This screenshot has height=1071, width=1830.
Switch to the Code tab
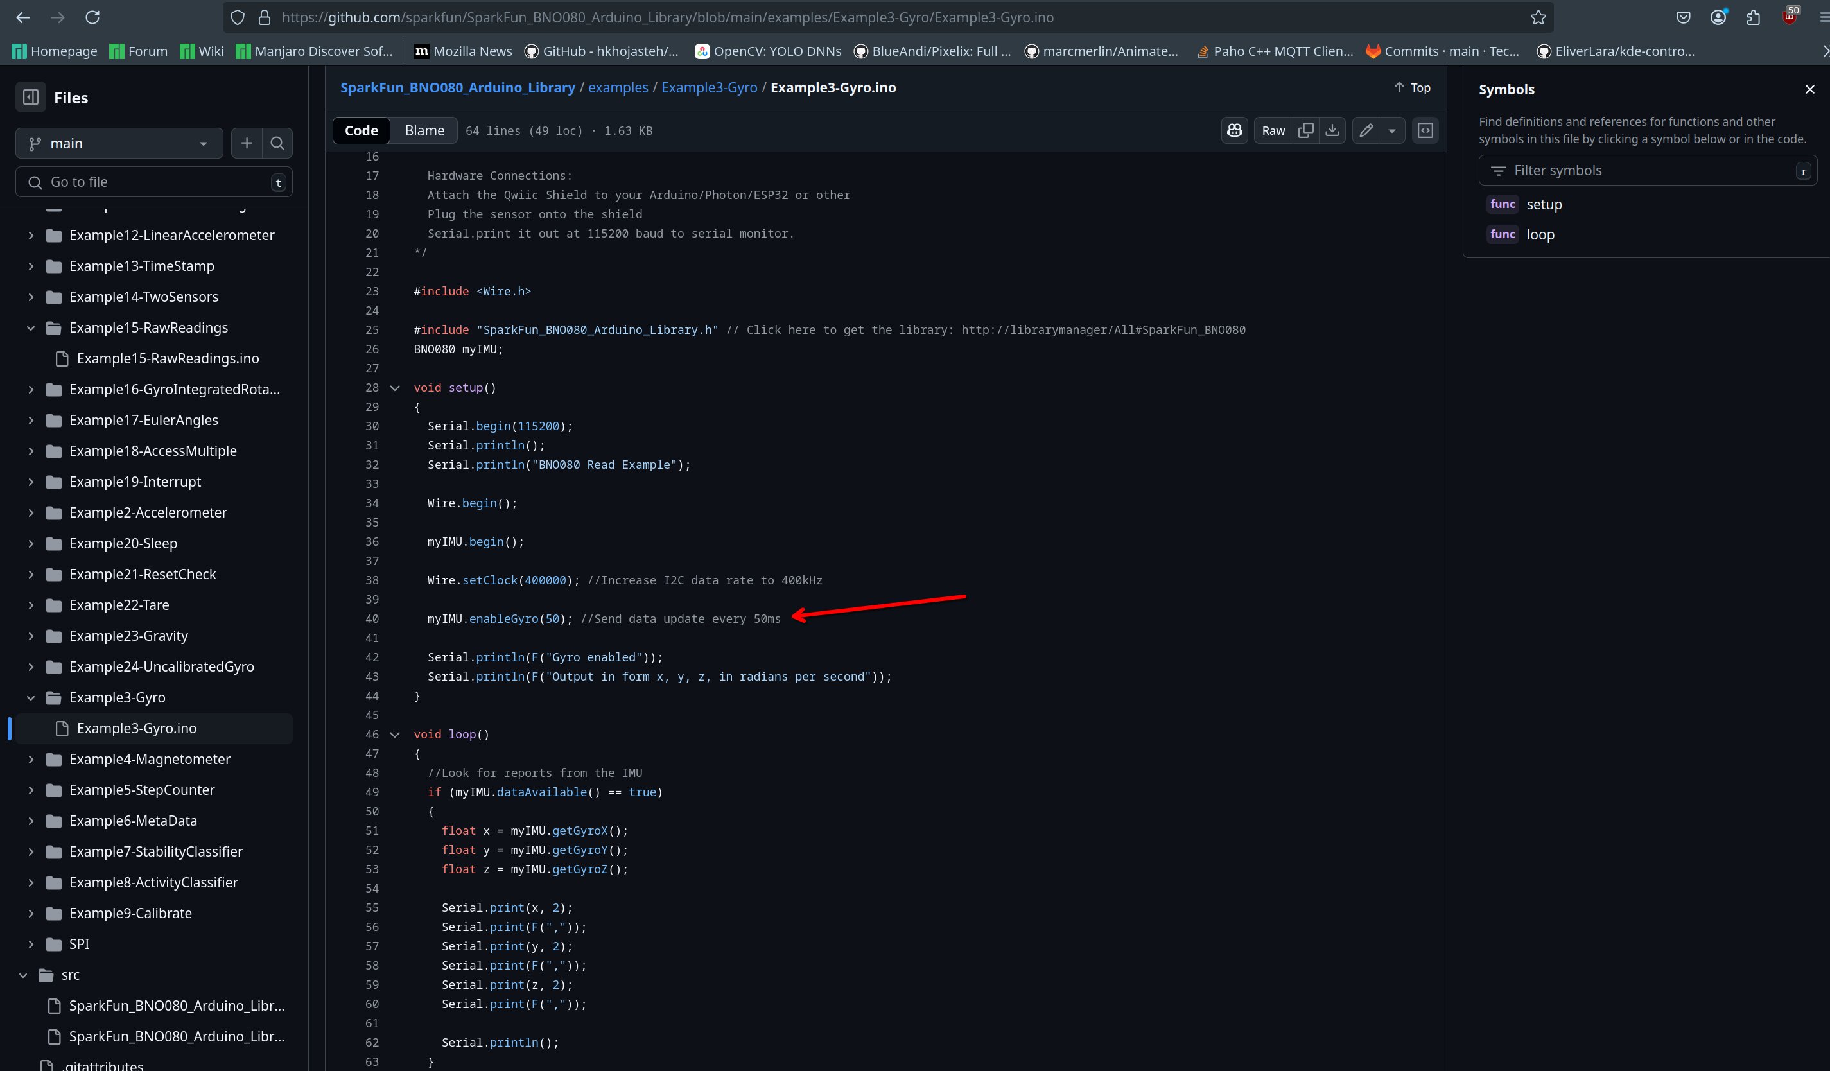tap(361, 131)
